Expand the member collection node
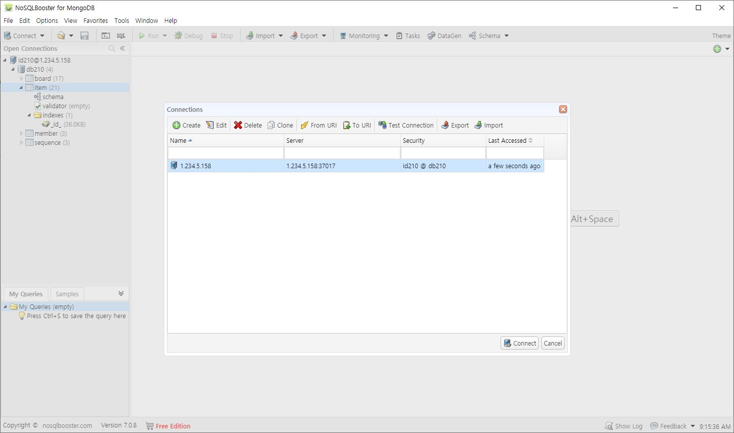This screenshot has height=433, width=734. [x=21, y=133]
